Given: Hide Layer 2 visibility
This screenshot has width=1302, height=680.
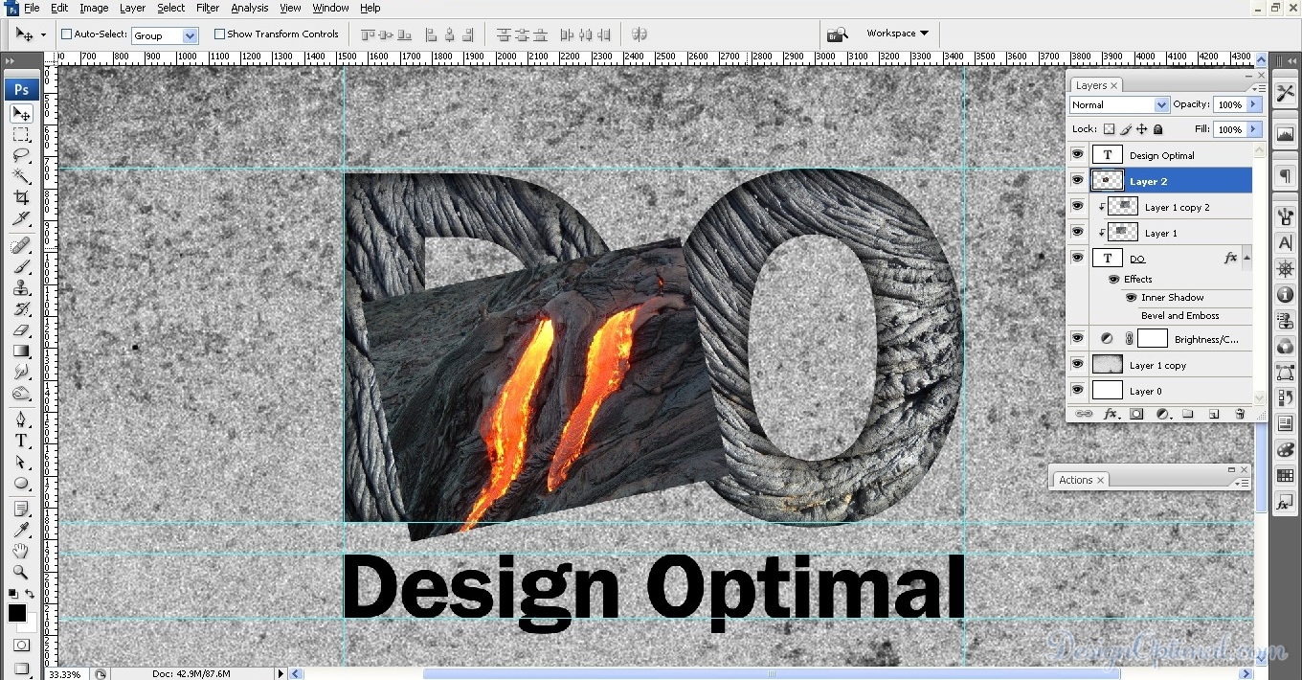Looking at the screenshot, I should [x=1077, y=180].
